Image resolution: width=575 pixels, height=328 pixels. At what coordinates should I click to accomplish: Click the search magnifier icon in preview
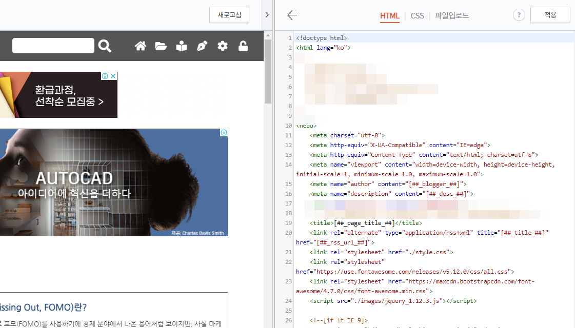click(105, 46)
